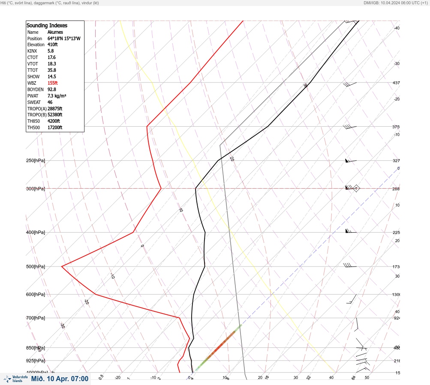Viewport: 430px width, 385px height.
Task: Click the 250[hPa] pressure label
Action: click(36, 160)
